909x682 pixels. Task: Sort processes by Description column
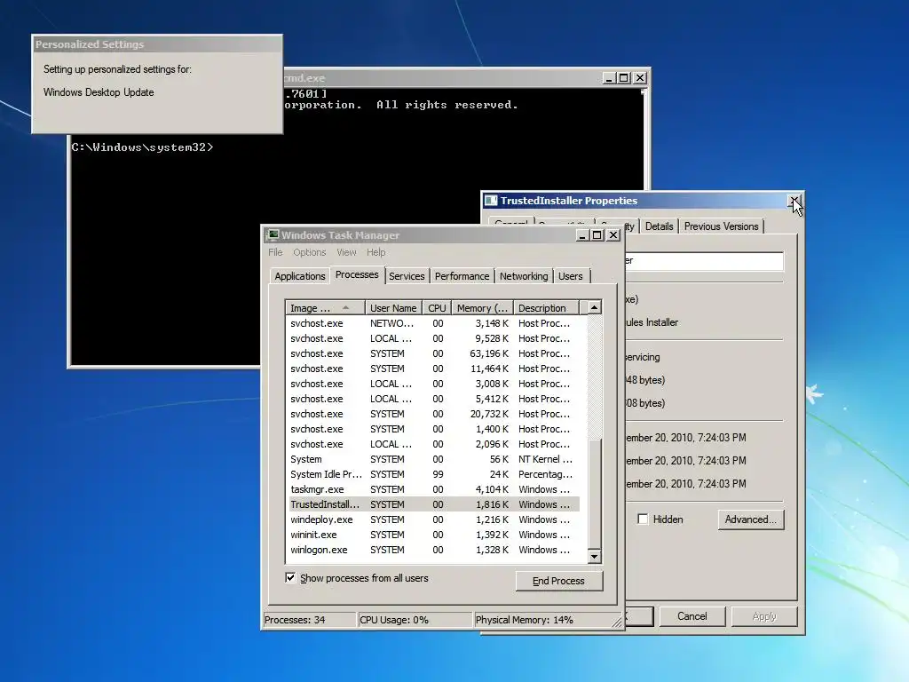pyautogui.click(x=546, y=308)
